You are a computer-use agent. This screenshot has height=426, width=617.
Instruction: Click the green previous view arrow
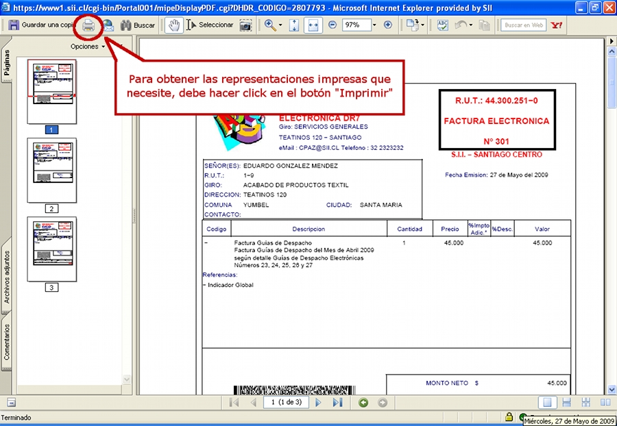point(363,403)
